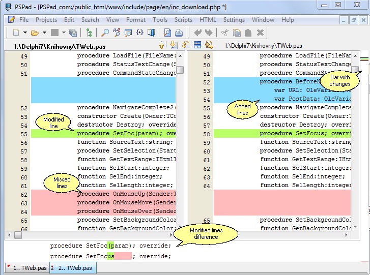
Task: Click the New file icon
Action: (16, 33)
